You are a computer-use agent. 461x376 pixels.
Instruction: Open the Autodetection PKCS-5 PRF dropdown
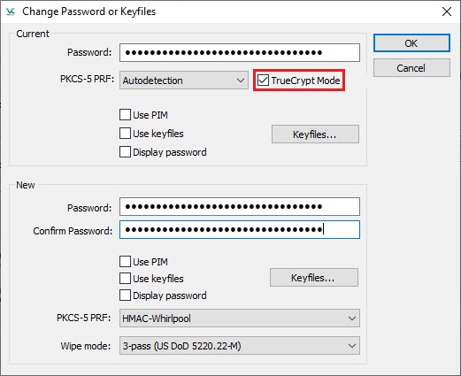point(184,81)
